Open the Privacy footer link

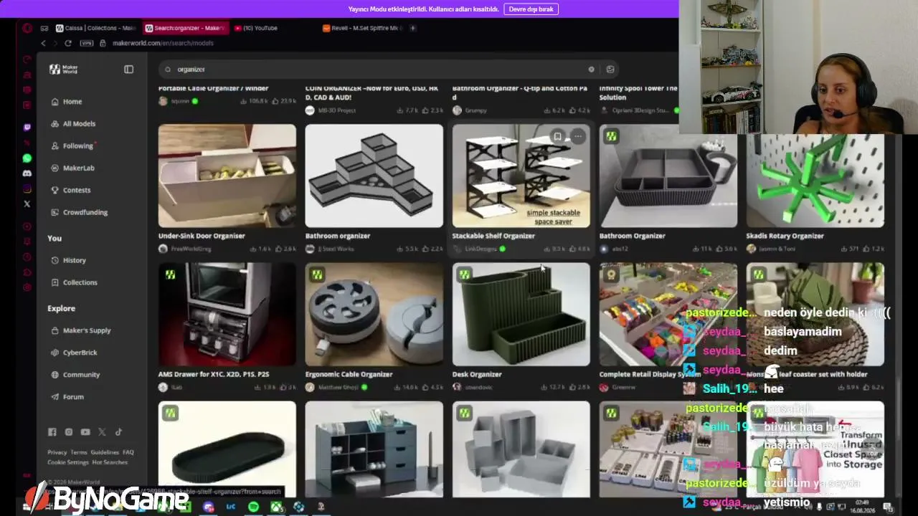click(x=57, y=452)
